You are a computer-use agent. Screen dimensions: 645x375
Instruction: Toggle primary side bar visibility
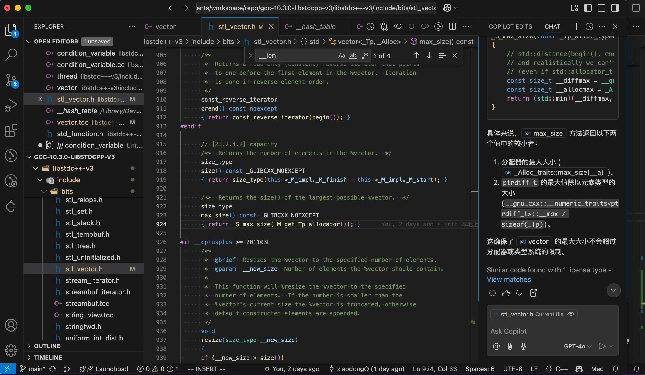point(588,8)
